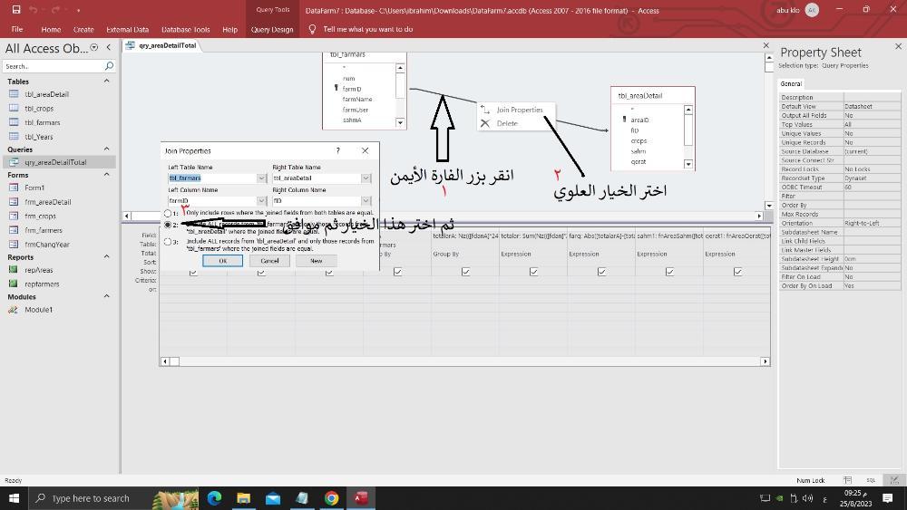Close the Property Sheet pane
This screenshot has width=907, height=510.
898,46
